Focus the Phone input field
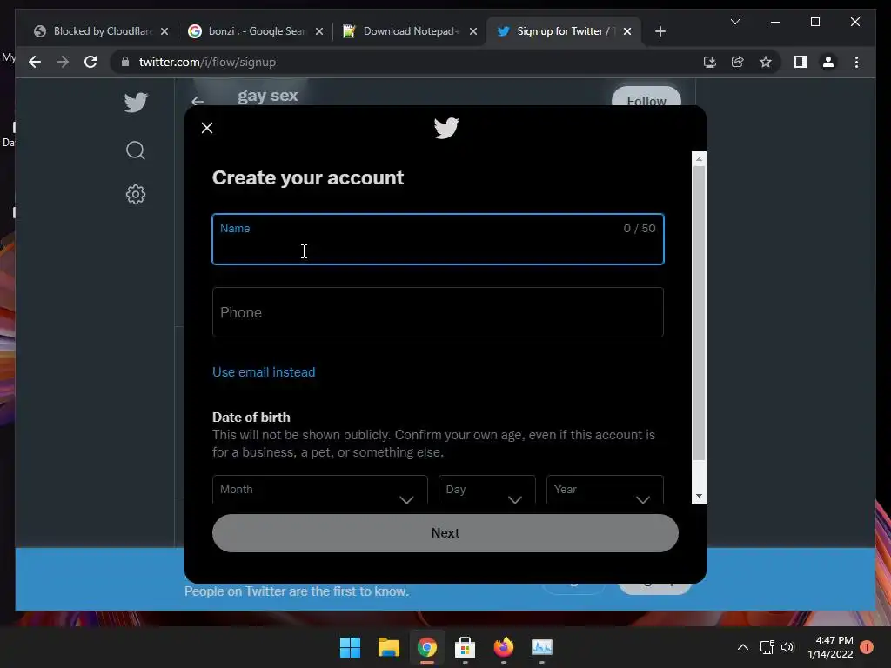Image resolution: width=891 pixels, height=668 pixels. coord(438,312)
